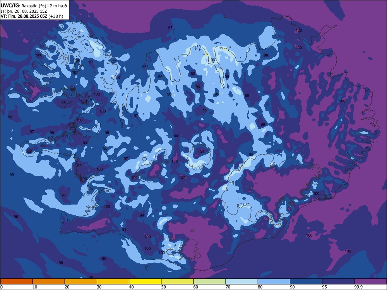The image size is (387, 290).
Task: Click the 70-80 pale blue legend swatch
Action: (x=241, y=281)
